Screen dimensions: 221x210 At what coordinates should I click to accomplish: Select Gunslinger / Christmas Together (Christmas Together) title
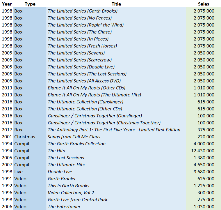(104, 123)
